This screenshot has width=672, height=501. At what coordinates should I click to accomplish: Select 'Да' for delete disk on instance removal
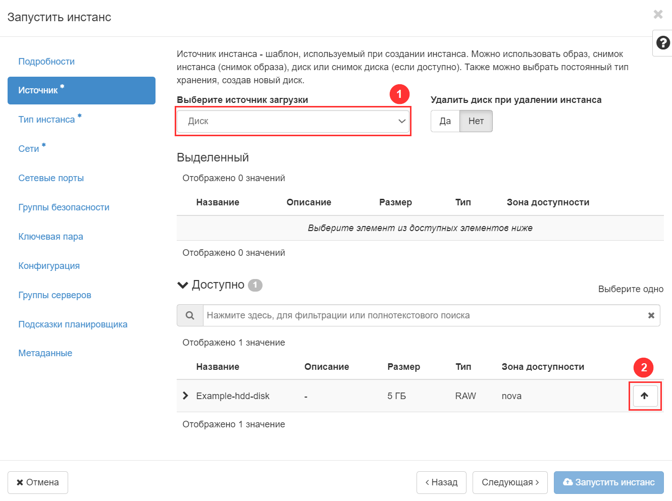[x=445, y=121]
